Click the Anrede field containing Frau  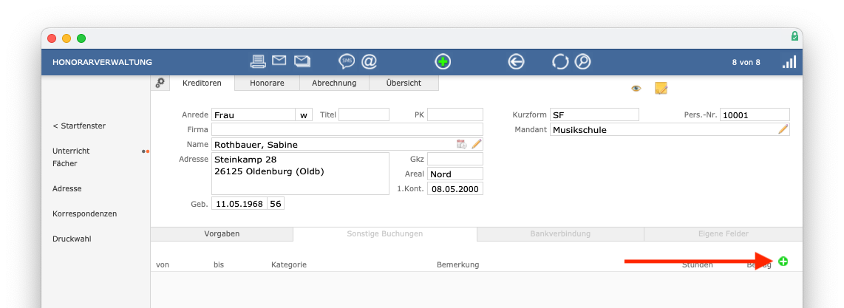pyautogui.click(x=253, y=114)
